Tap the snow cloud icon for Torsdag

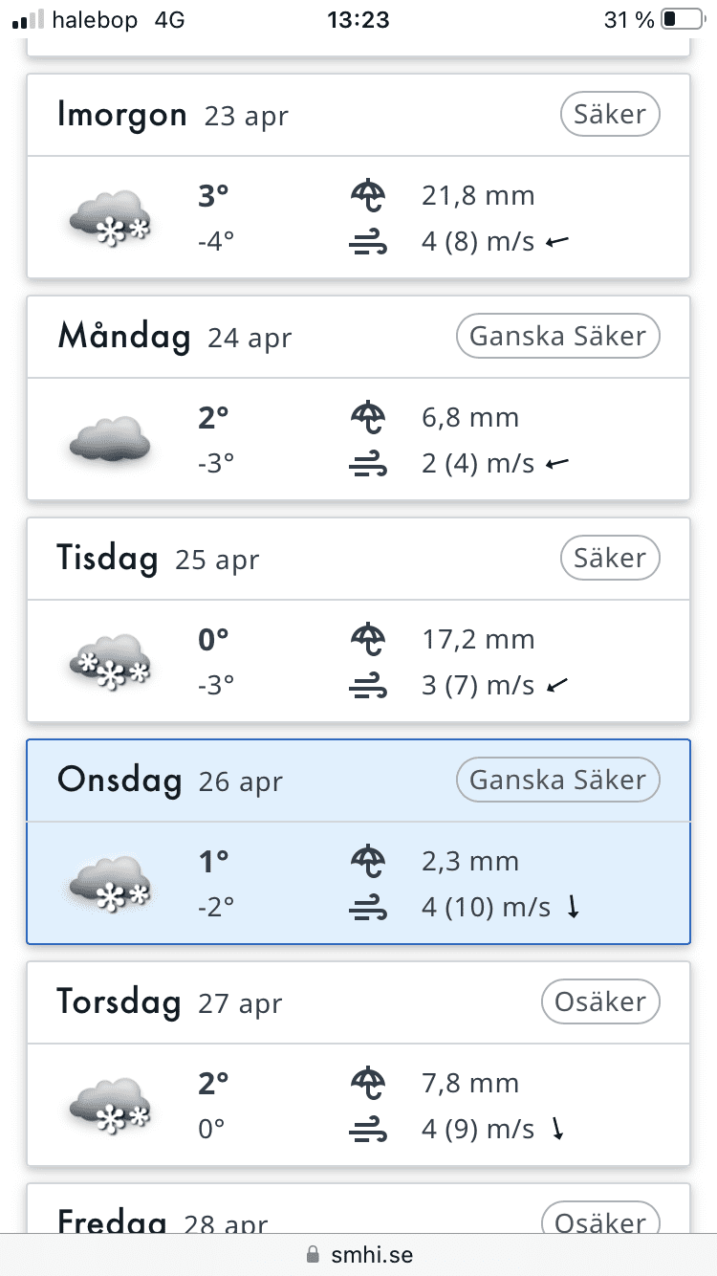pyautogui.click(x=110, y=1106)
